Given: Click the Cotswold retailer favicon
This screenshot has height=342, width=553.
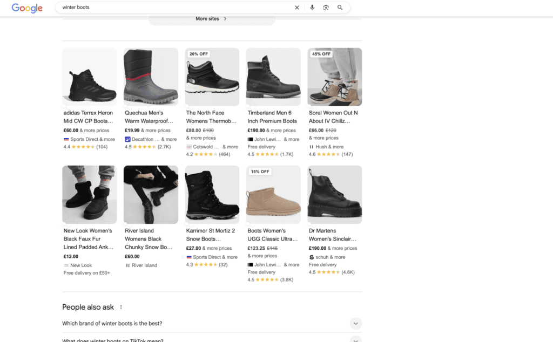Looking at the screenshot, I should 190,146.
